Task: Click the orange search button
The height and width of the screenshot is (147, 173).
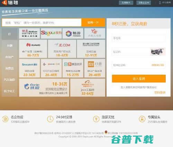Action: 93,22
